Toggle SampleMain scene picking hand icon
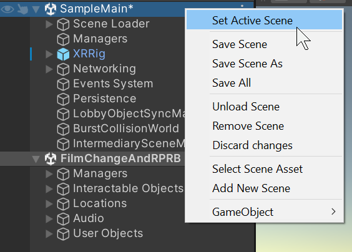 click(22, 9)
